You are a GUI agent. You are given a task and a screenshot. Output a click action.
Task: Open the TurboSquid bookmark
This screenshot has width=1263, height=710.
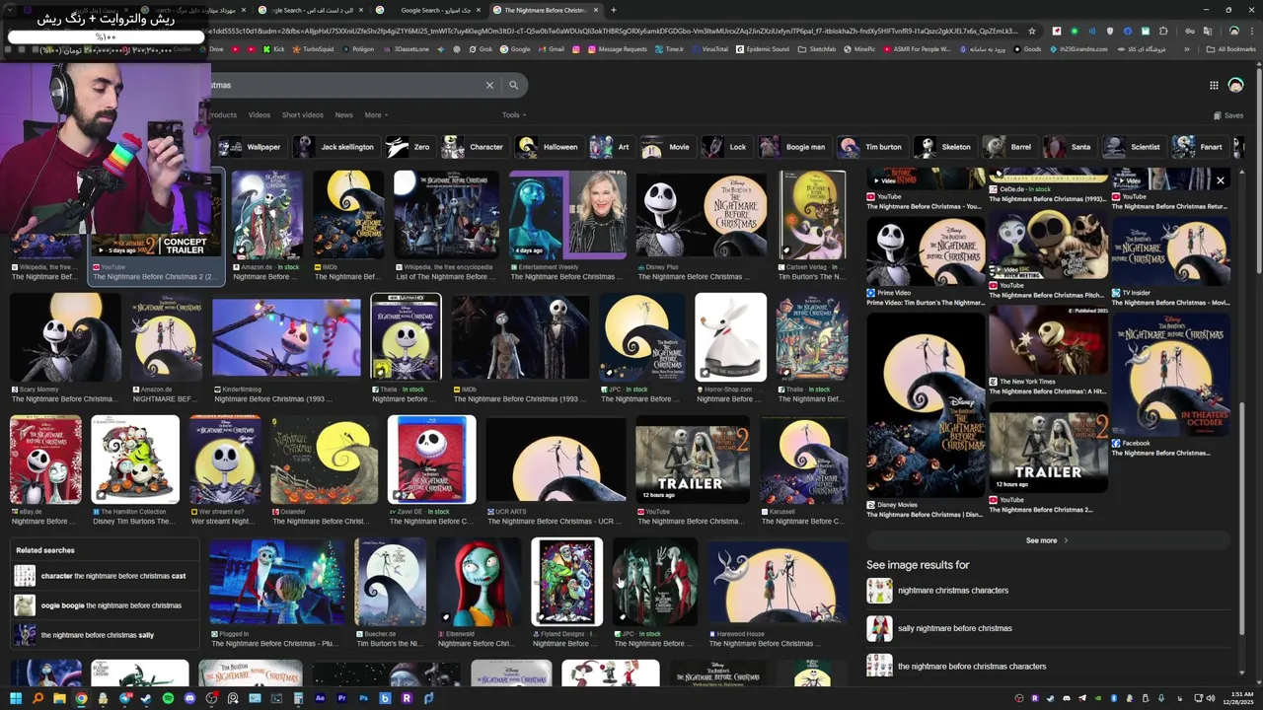click(x=313, y=48)
